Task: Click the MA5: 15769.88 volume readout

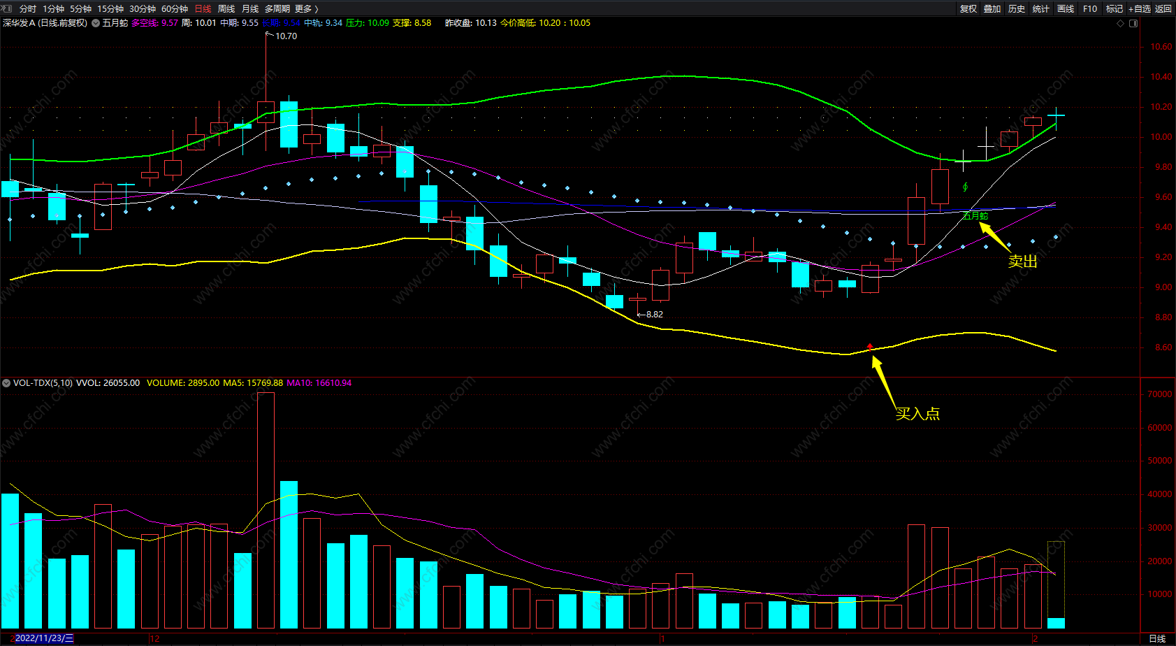Action: click(x=253, y=383)
